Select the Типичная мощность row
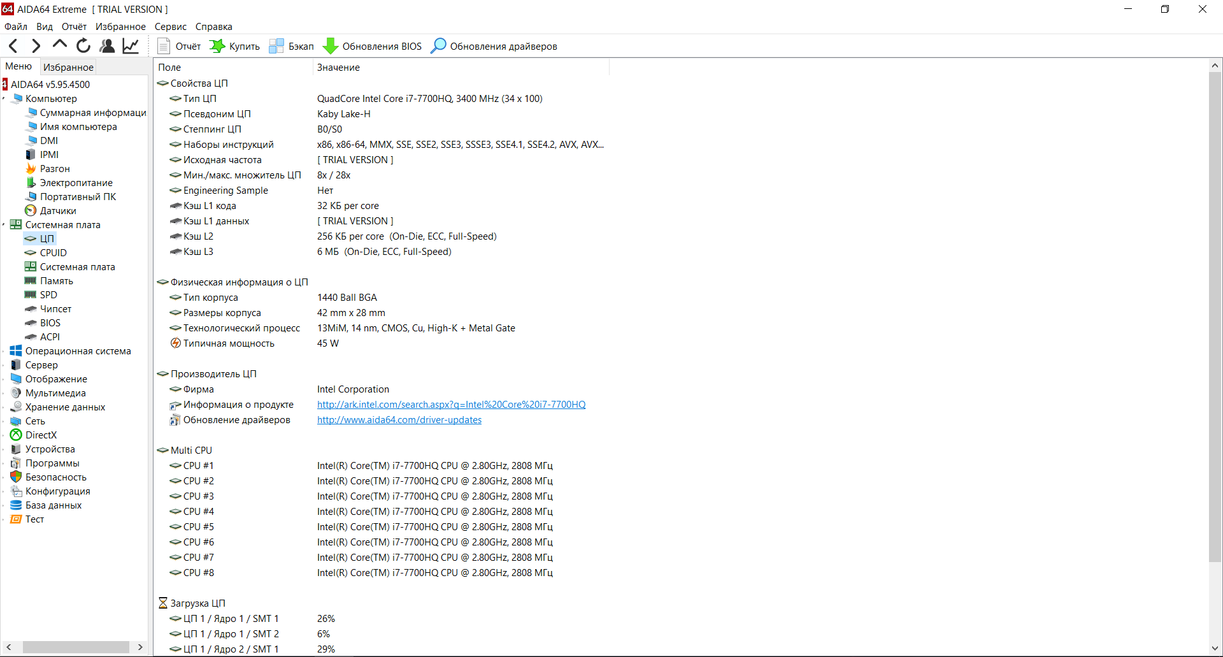This screenshot has width=1223, height=657. (382, 343)
